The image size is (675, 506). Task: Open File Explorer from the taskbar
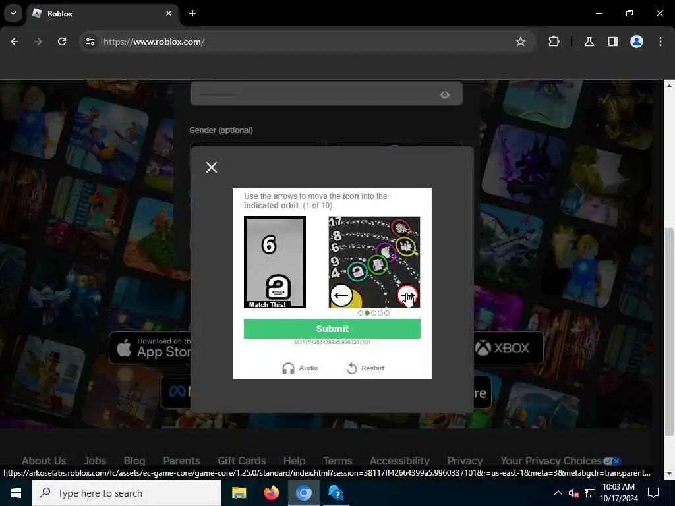tap(239, 493)
